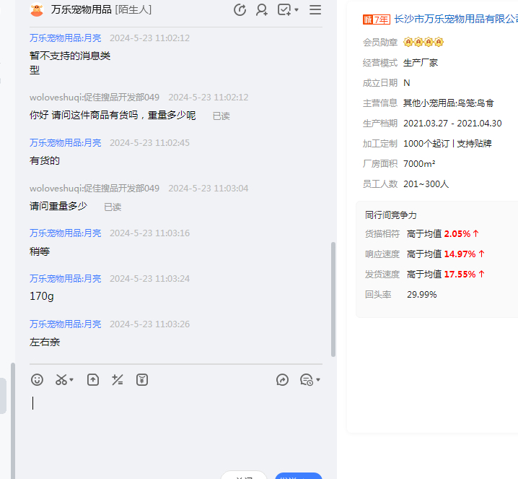The height and width of the screenshot is (479, 518).
Task: Click the refresh clock icon in chat header
Action: coord(240,10)
